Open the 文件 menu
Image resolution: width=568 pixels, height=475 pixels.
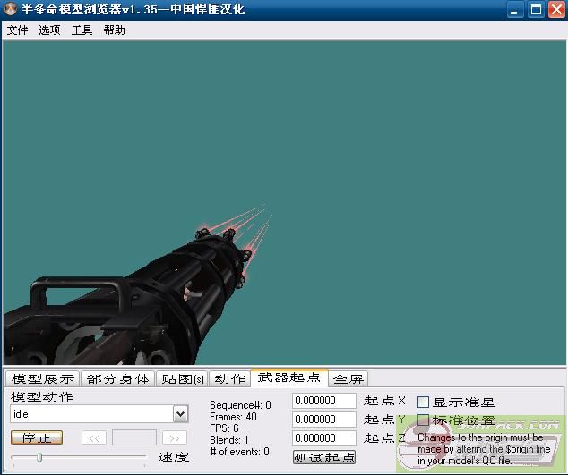tap(17, 30)
